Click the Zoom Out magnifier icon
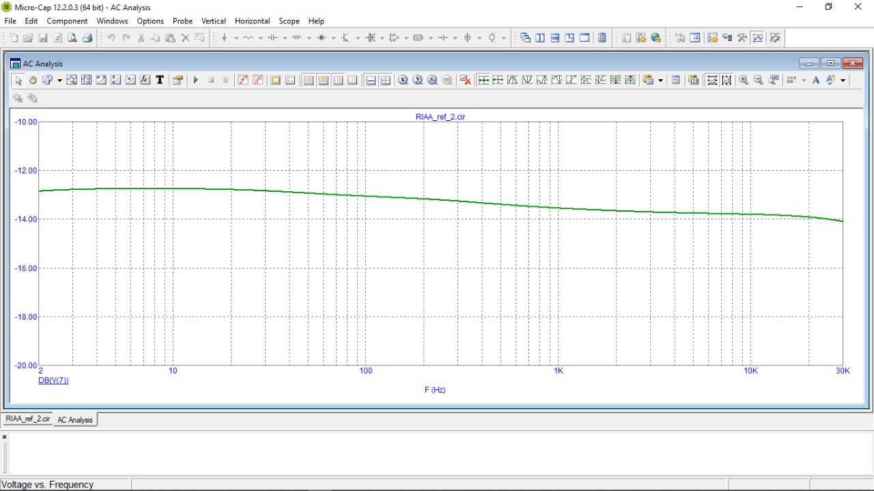The width and height of the screenshot is (874, 491). tap(758, 80)
